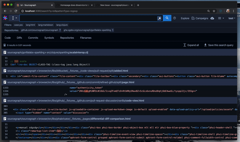Switch to the Commits tab

point(33,38)
